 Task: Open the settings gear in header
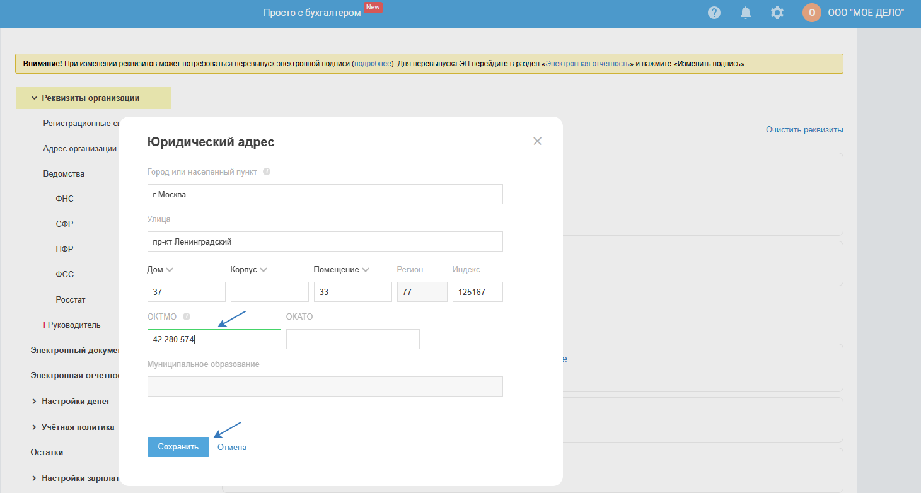(777, 13)
